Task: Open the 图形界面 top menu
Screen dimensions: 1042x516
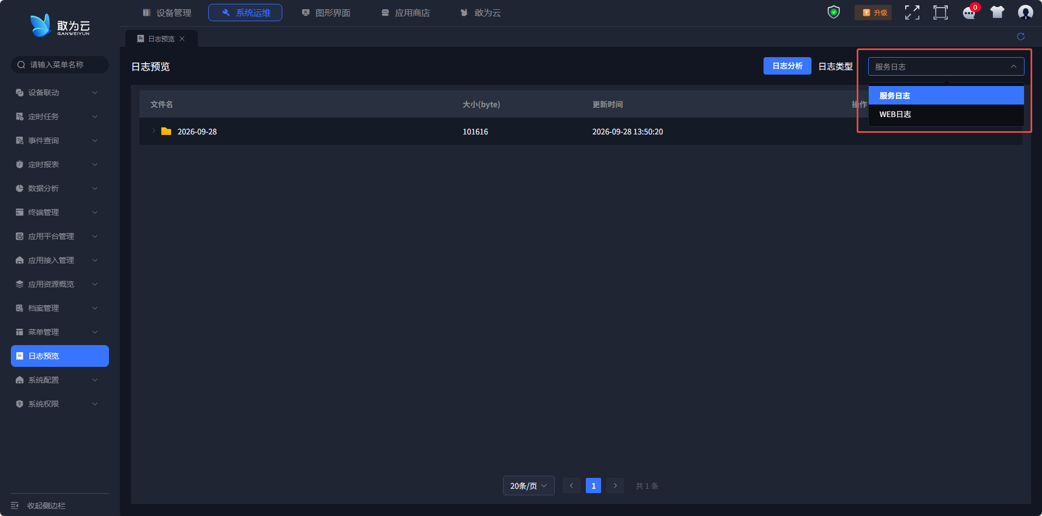Action: 326,13
